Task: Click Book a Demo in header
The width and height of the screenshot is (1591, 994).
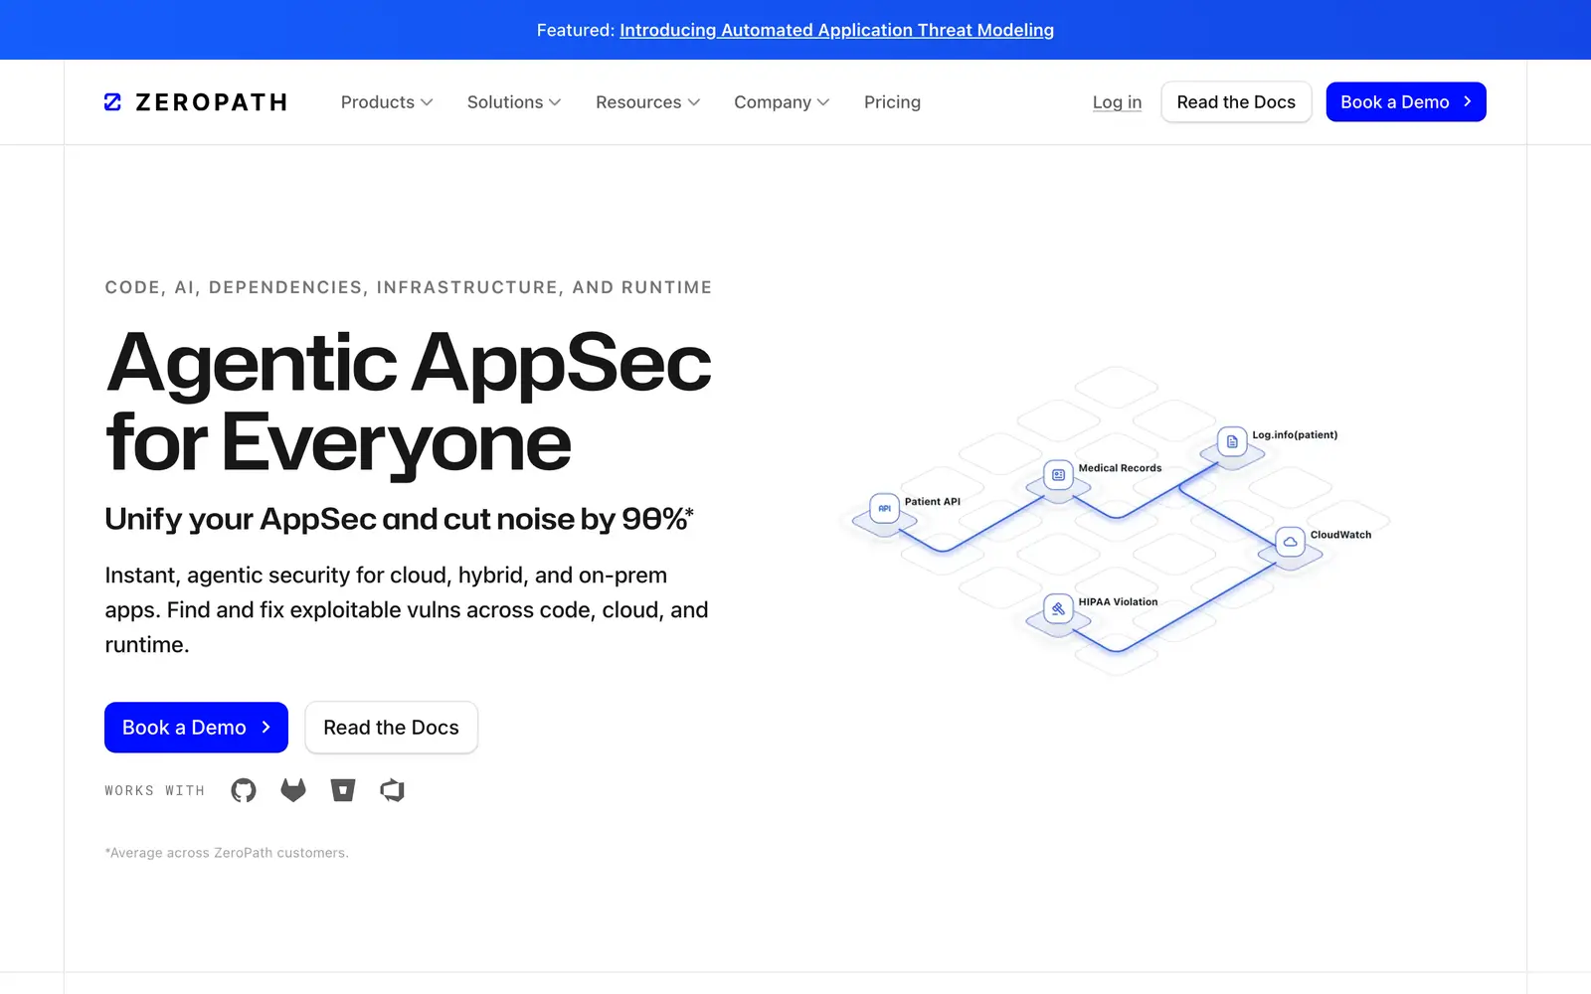Action: click(1406, 102)
